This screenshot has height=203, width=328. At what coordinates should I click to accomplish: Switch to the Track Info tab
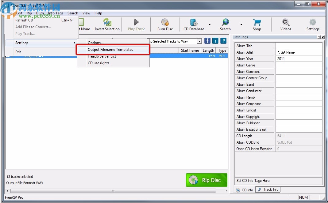(268, 189)
